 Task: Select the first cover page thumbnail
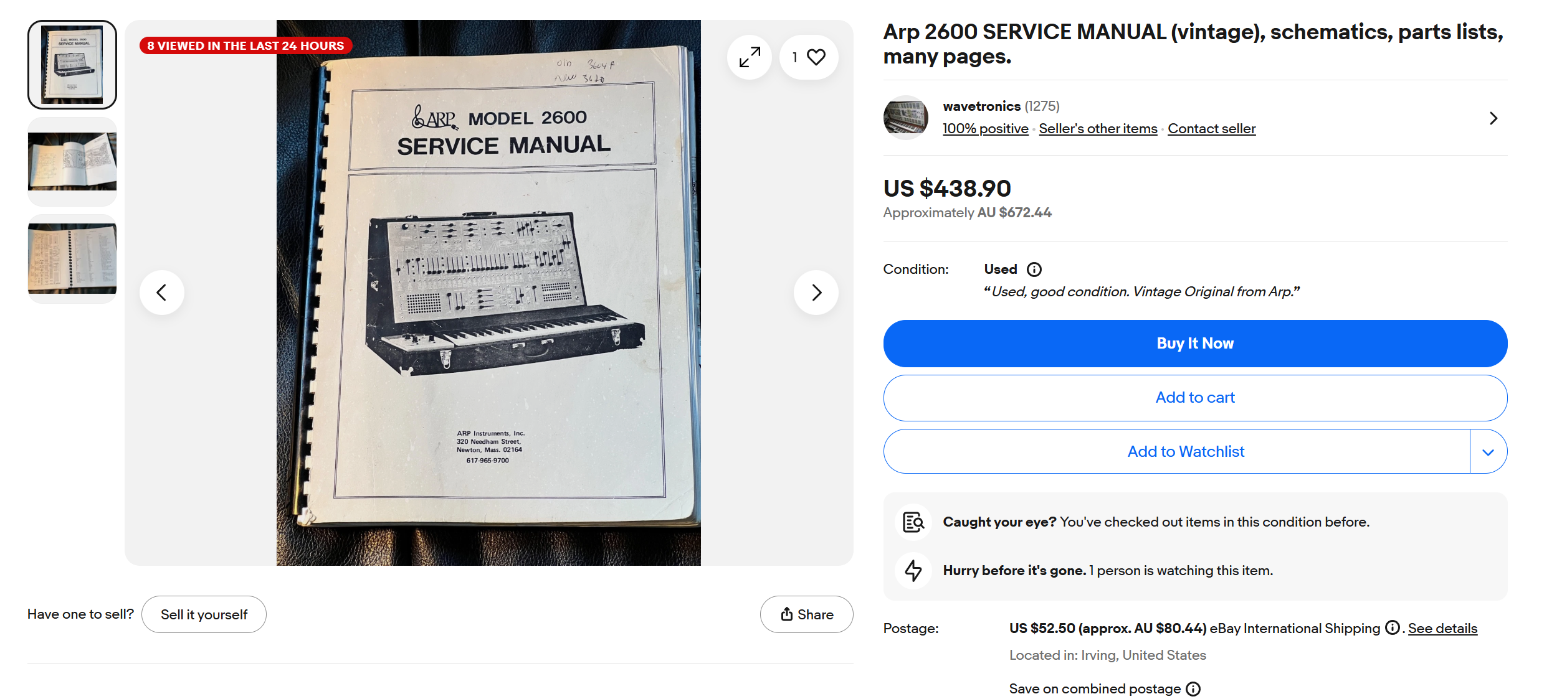pos(72,65)
